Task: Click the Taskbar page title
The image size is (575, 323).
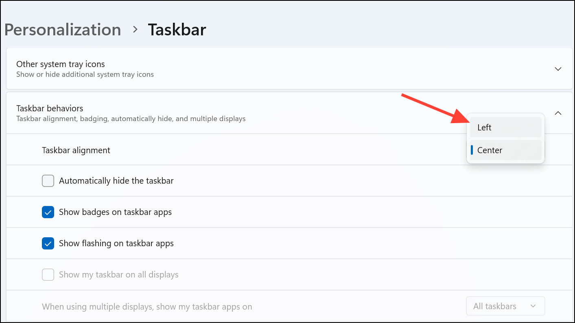Action: click(177, 30)
